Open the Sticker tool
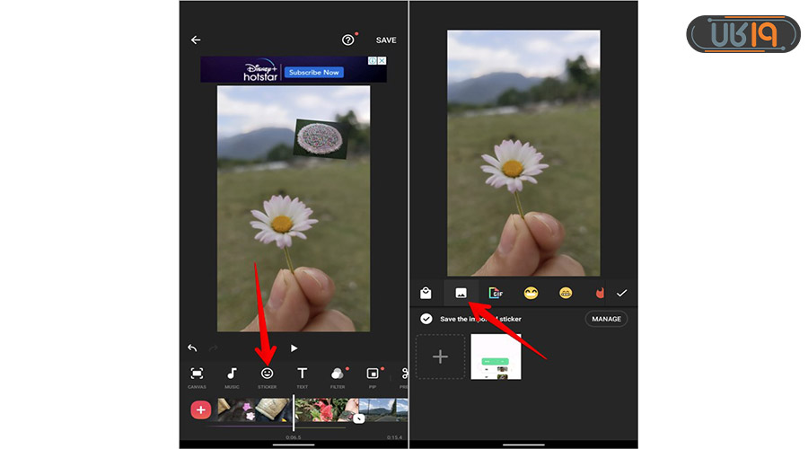Screen dimensions: 808x449 click(x=267, y=376)
